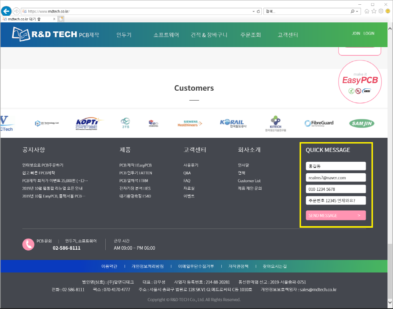Click the JTS customer logo
The height and width of the screenshot is (309, 393).
pyautogui.click(x=126, y=123)
